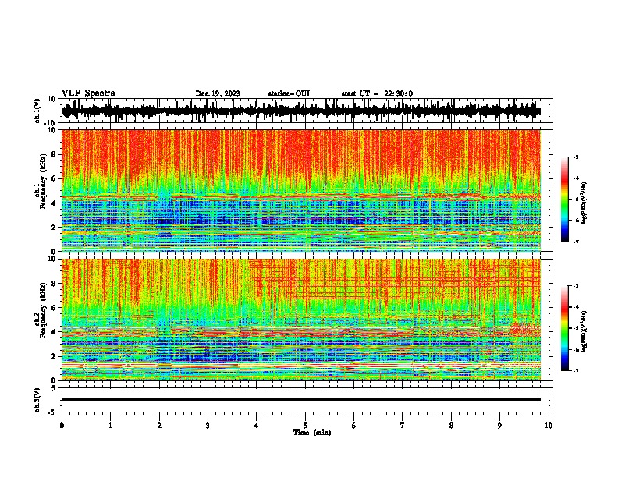Screen dimensions: 618x477
Task: Click inside the ch.2 spectrogram plot
Action: pos(301,320)
